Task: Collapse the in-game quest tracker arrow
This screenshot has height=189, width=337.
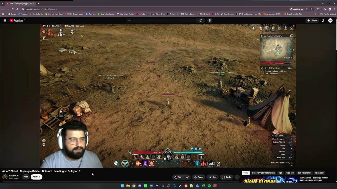Action: 258,40
